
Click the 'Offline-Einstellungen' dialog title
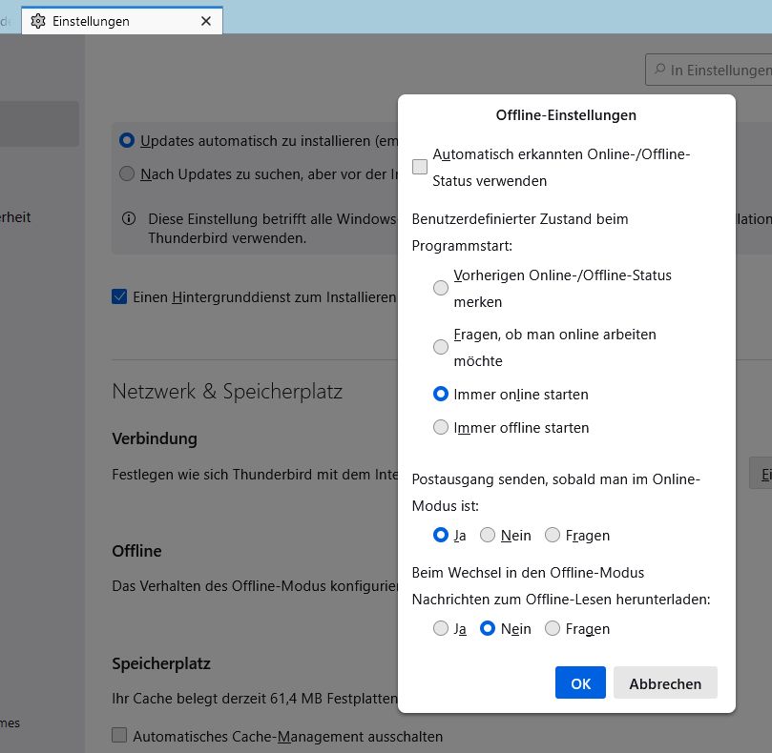coord(566,115)
